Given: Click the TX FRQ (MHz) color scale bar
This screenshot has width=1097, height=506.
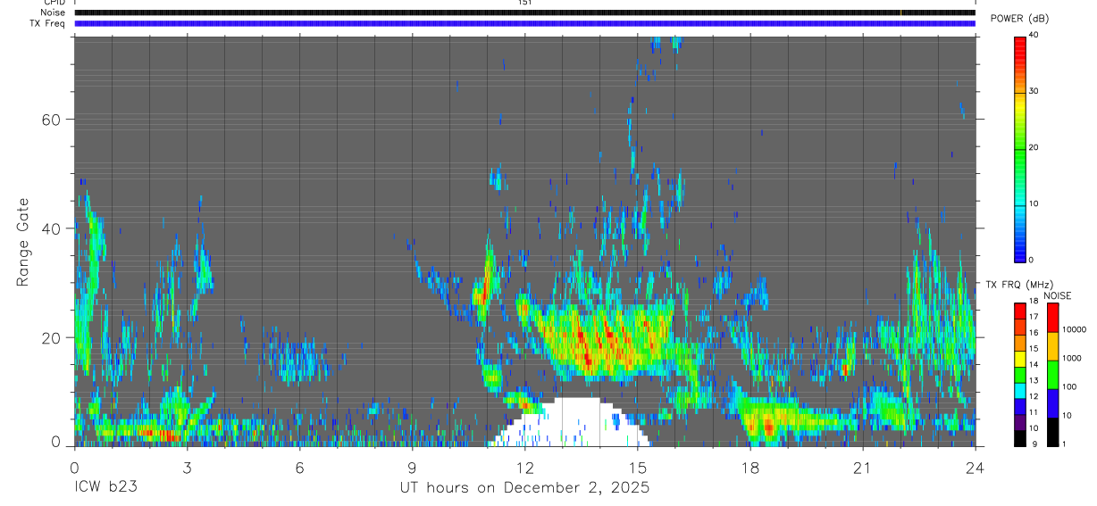Looking at the screenshot, I should tap(1020, 375).
